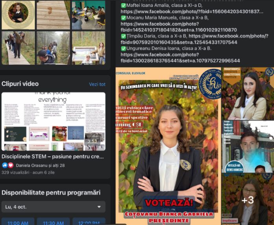
Task: Open the Vezi tot videos link
Action: point(97,84)
